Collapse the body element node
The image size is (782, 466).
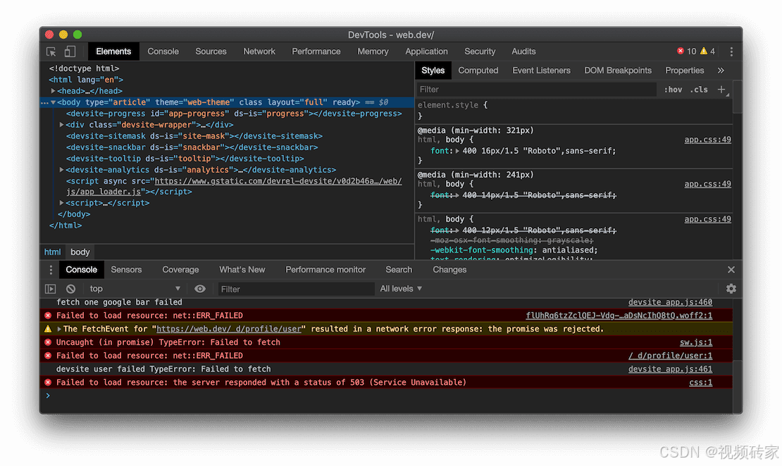(x=53, y=102)
